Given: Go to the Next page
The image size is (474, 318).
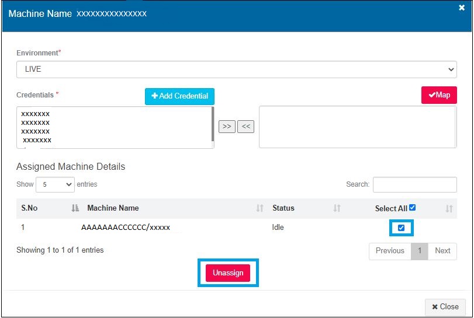Looking at the screenshot, I should pos(442,251).
